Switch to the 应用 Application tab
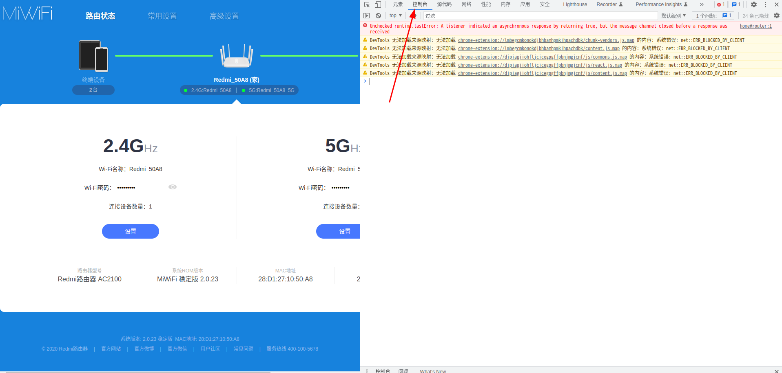The width and height of the screenshot is (782, 373). 525,4
